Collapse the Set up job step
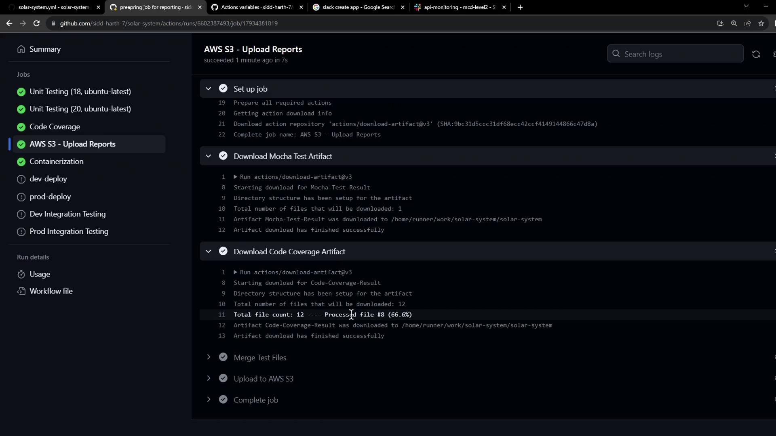The height and width of the screenshot is (436, 776). (209, 89)
